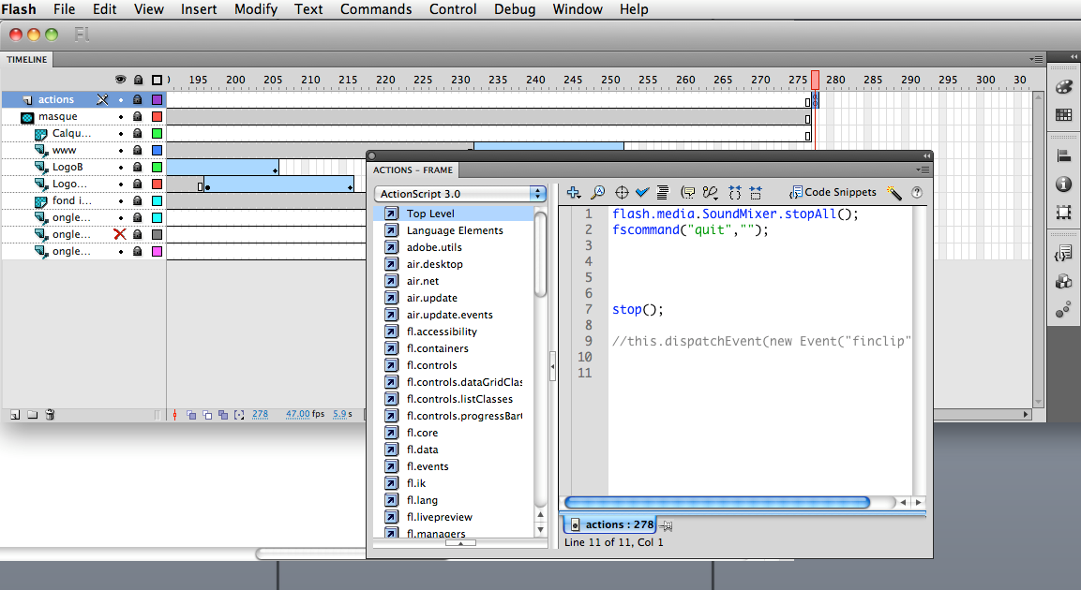Open the Find tool in Actions panel
Screen dimensions: 1081x590
point(598,192)
